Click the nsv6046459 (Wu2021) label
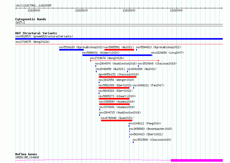The height and width of the screenshot is (163, 230). (x=110, y=69)
